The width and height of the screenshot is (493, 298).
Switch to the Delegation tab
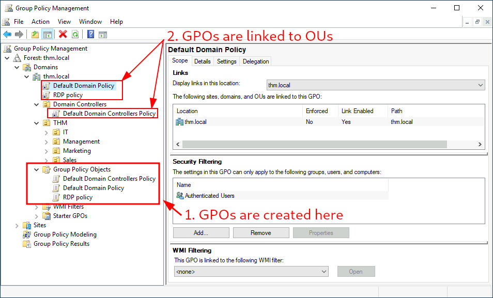tap(255, 61)
